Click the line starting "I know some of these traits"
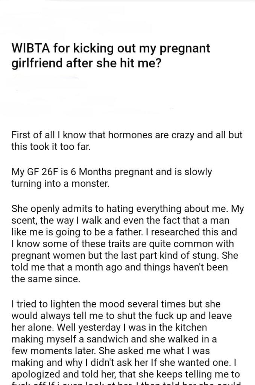Image resolution: width=255 pixels, height=385 pixels. pyautogui.click(x=123, y=244)
